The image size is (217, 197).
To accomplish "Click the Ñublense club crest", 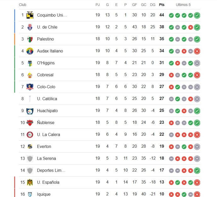I will point(30,123).
